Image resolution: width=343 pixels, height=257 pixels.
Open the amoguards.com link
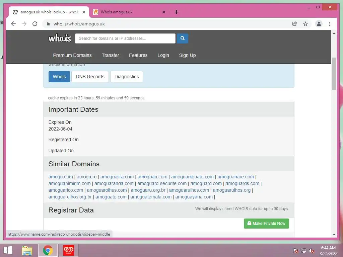tap(243, 184)
